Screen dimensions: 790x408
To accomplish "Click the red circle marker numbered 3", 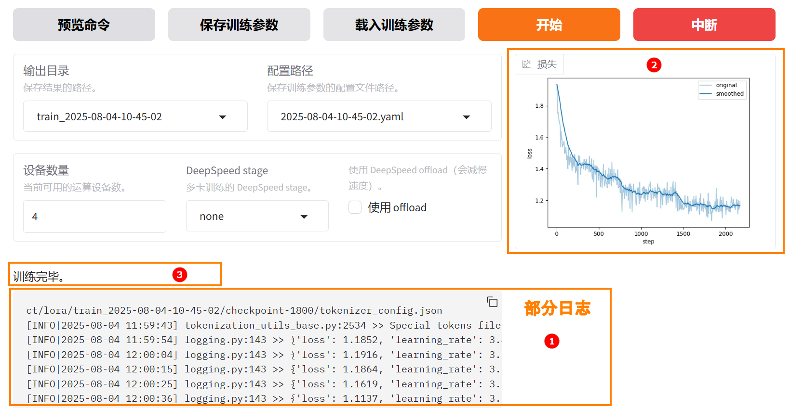I will [179, 275].
